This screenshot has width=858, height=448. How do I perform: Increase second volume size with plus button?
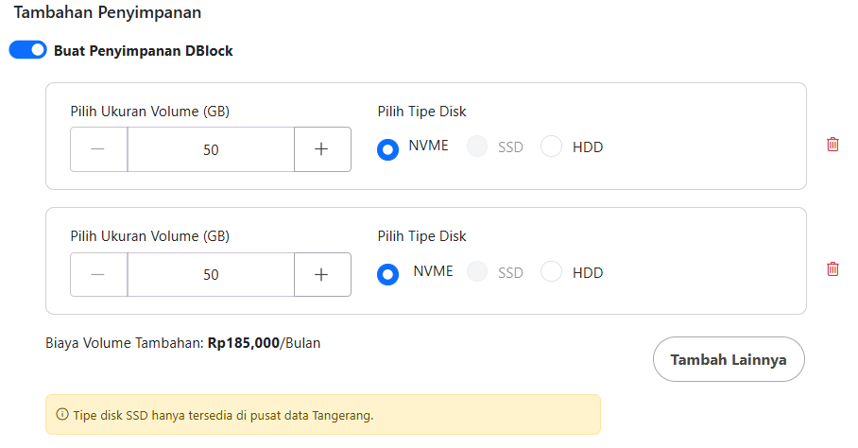[x=322, y=274]
